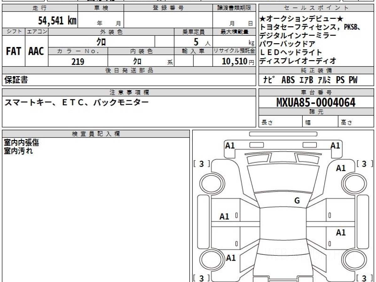Viewport: 376px width, 282px height.
Task: Click the 日 label under 譲渡書類期限
Action: click(x=250, y=23)
